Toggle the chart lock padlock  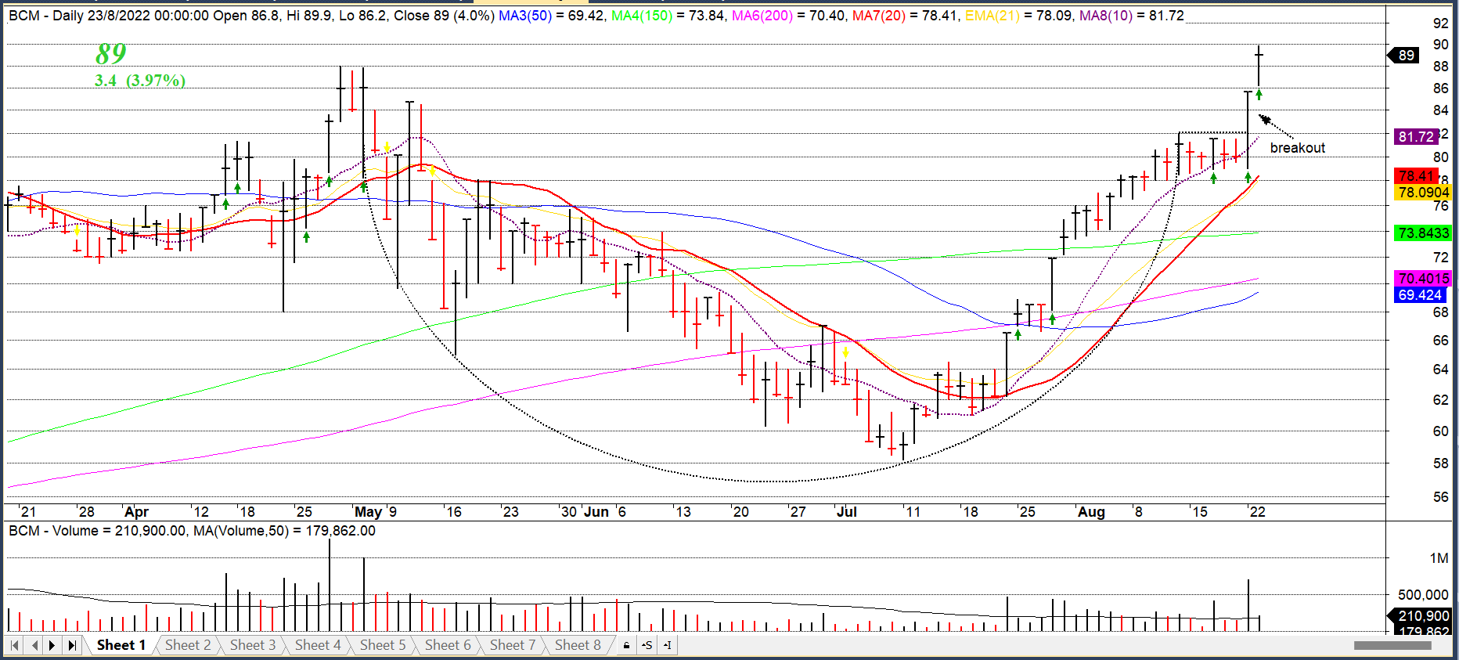pyautogui.click(x=626, y=645)
